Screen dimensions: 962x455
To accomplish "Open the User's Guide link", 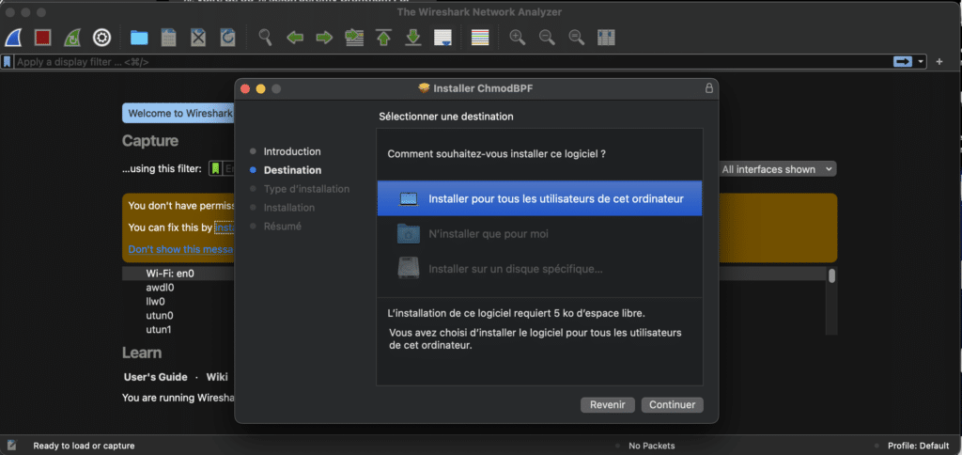I will click(155, 377).
